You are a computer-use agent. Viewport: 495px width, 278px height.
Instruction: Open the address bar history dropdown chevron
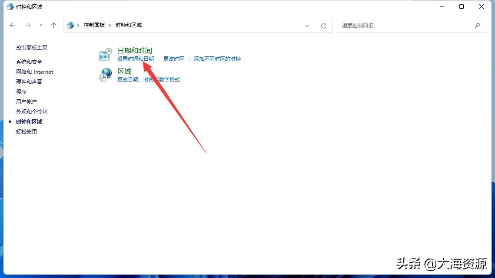pos(307,26)
